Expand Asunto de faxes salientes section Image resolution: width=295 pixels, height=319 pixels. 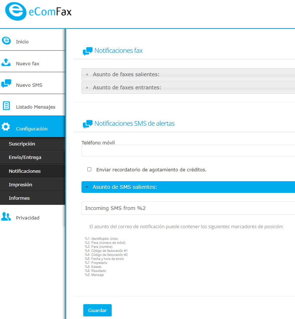(x=188, y=74)
